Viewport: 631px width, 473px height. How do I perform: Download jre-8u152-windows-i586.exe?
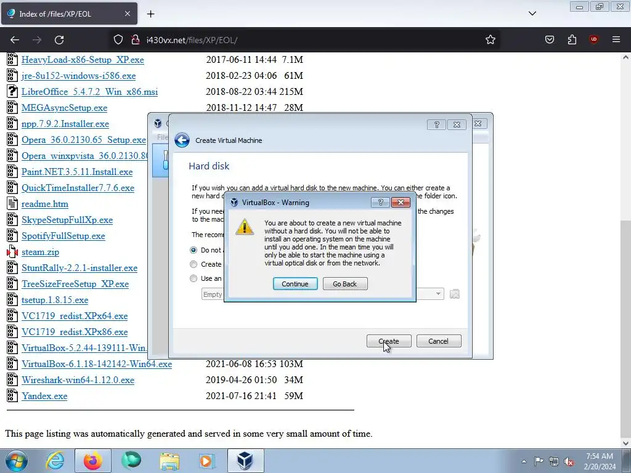[78, 76]
